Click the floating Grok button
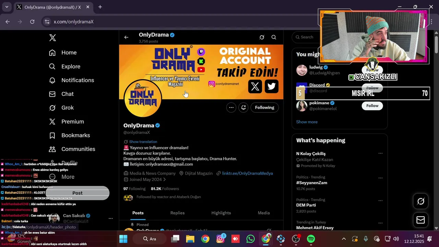 click(x=421, y=201)
